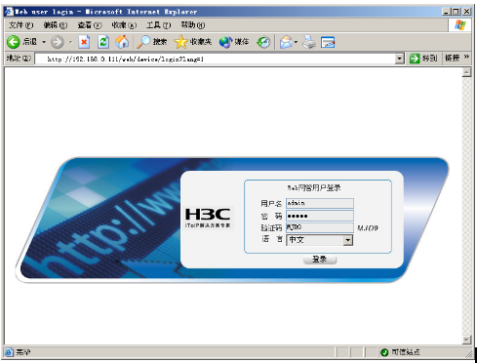Stop page loading with red X icon
This screenshot has height=363, width=477.
click(x=84, y=42)
